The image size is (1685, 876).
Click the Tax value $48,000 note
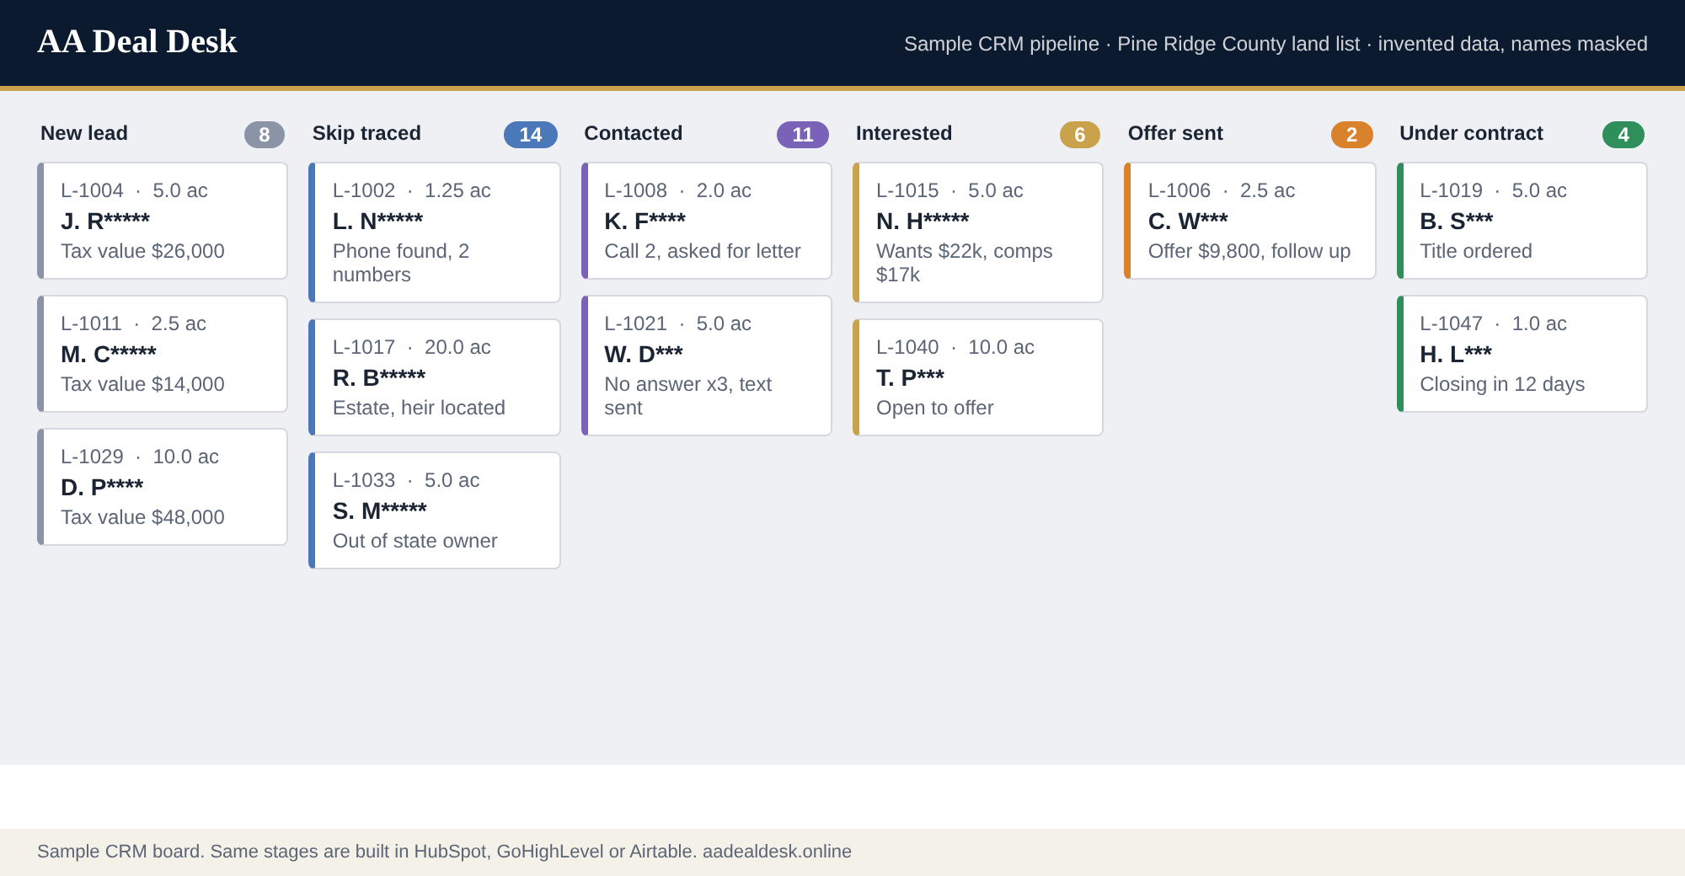142,517
